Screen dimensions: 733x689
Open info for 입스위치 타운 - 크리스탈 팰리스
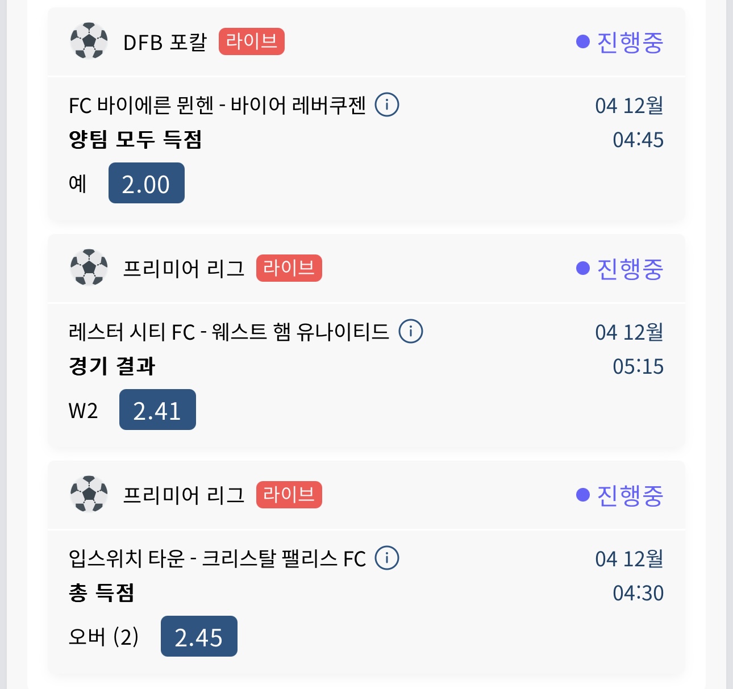click(387, 558)
